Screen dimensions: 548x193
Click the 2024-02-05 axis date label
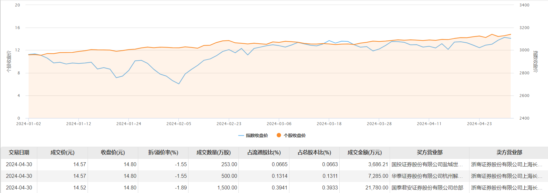tap(179, 124)
